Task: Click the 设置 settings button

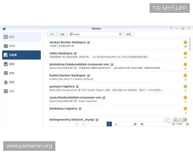Action: coord(62,34)
